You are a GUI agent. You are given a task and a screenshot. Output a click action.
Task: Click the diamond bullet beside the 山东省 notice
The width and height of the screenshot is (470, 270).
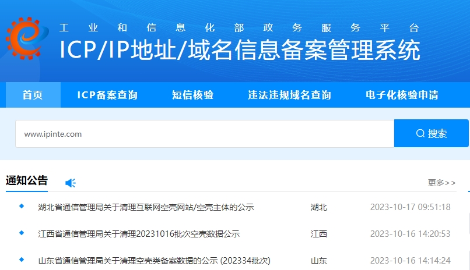pos(22,259)
